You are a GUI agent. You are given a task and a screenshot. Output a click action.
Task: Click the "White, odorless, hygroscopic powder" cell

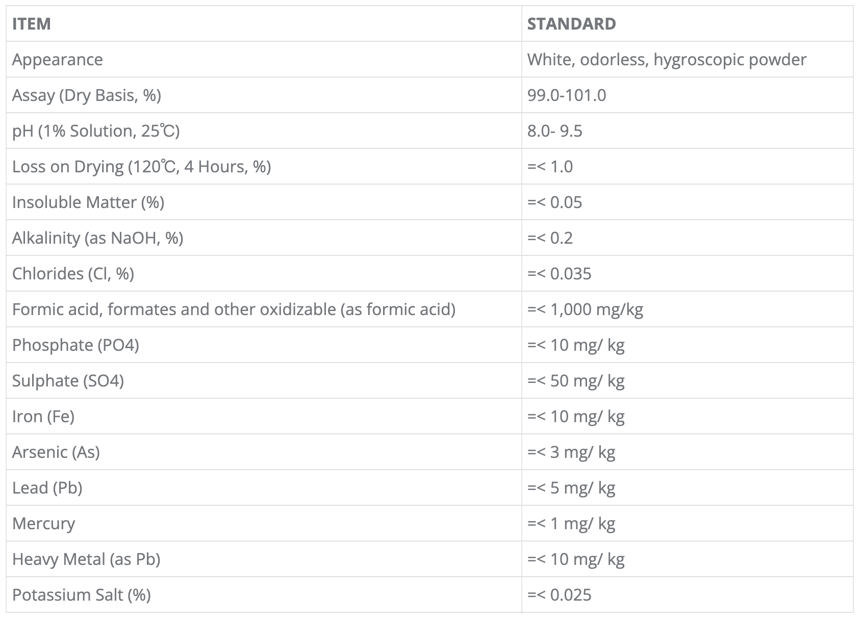click(667, 60)
